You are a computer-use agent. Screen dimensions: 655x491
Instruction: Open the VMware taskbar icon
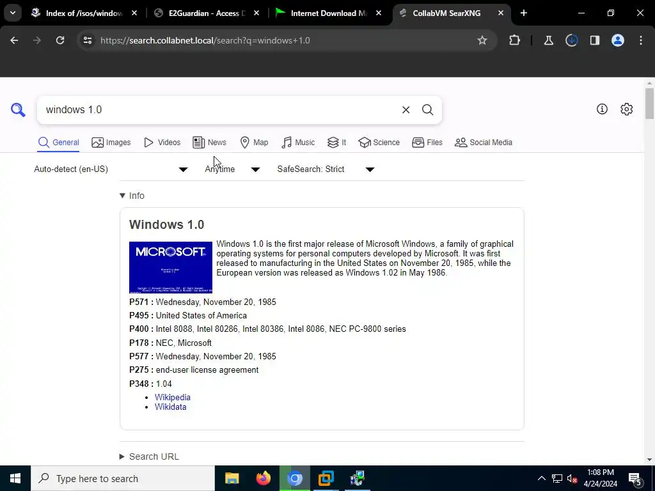(x=326, y=478)
